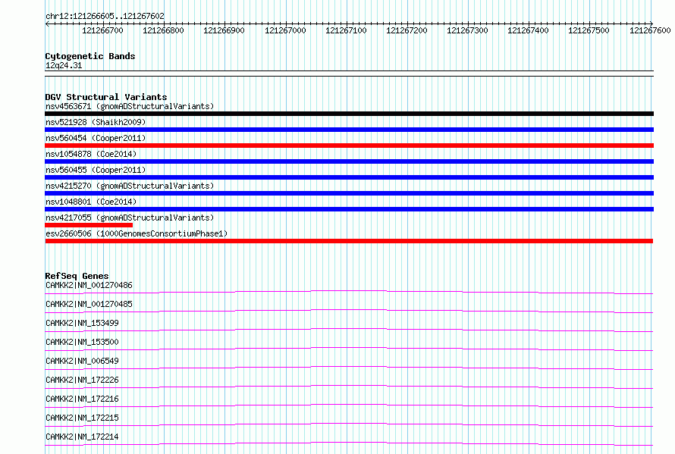Click ruler position 121267300
Screen dimensions: 675x454
(x=467, y=30)
